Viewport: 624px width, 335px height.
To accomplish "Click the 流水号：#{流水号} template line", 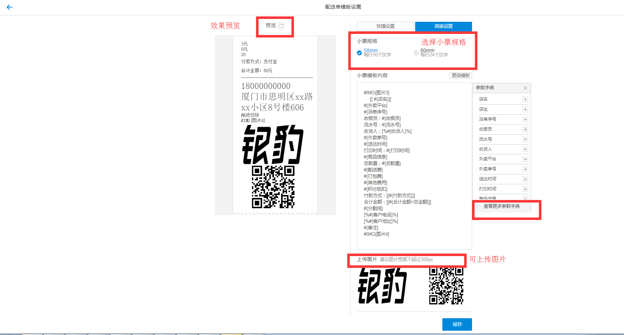I will coord(382,125).
